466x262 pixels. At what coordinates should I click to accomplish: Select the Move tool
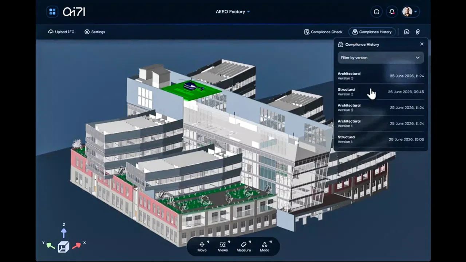coord(202,247)
